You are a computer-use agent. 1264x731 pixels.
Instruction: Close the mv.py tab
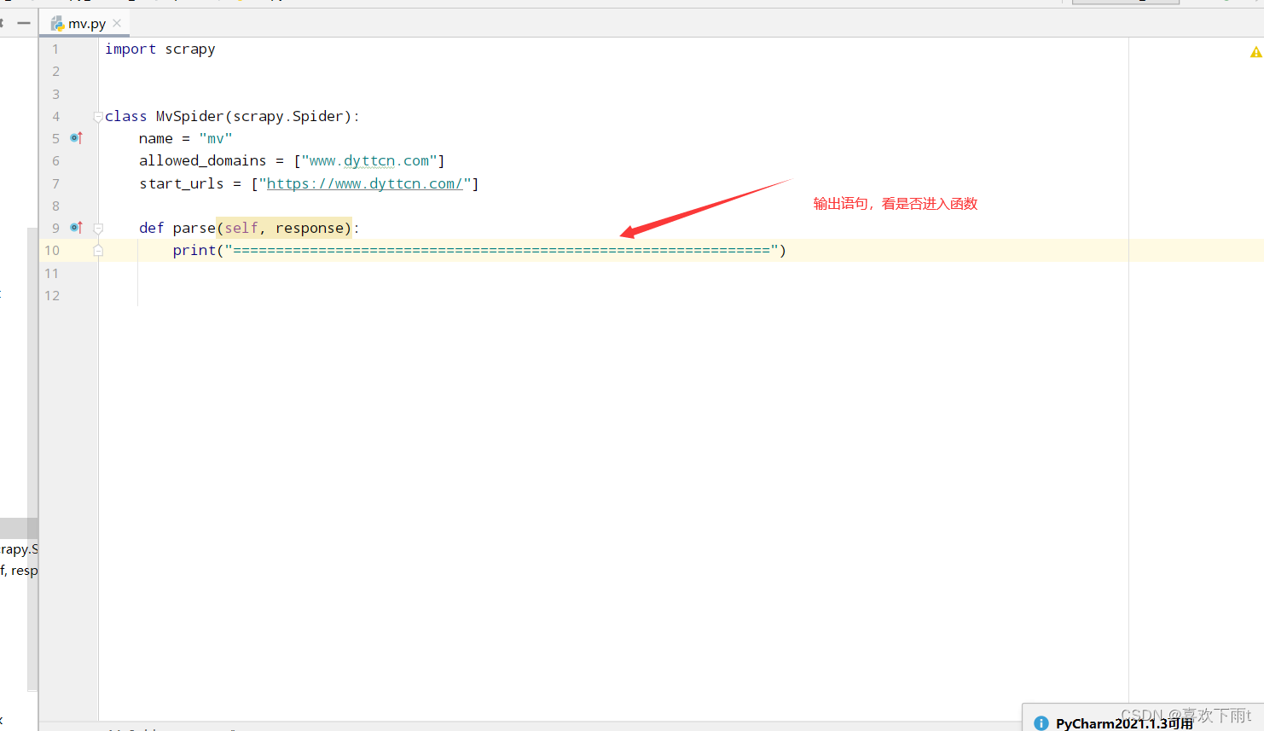[117, 23]
